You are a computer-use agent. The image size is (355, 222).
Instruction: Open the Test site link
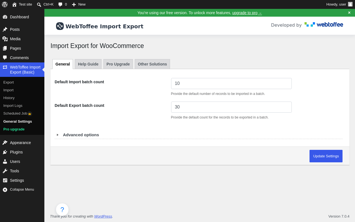[x=26, y=4]
